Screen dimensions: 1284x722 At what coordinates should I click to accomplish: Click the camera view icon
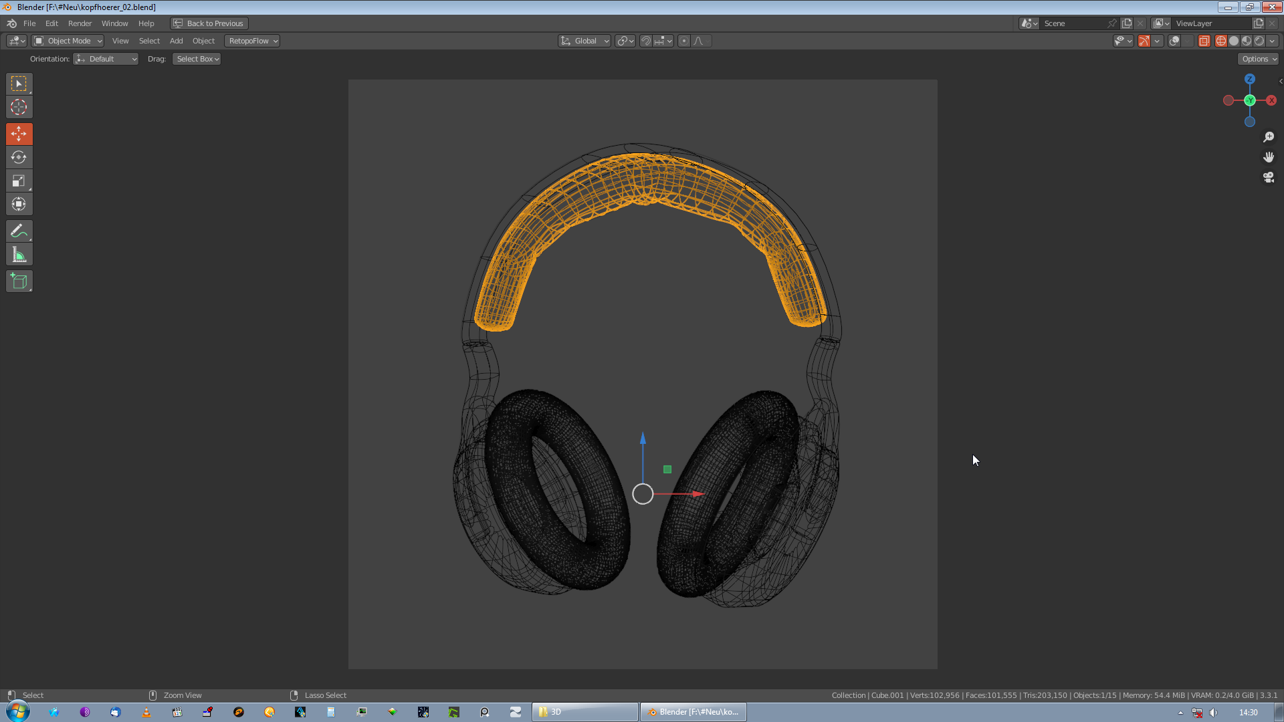[x=1269, y=177]
